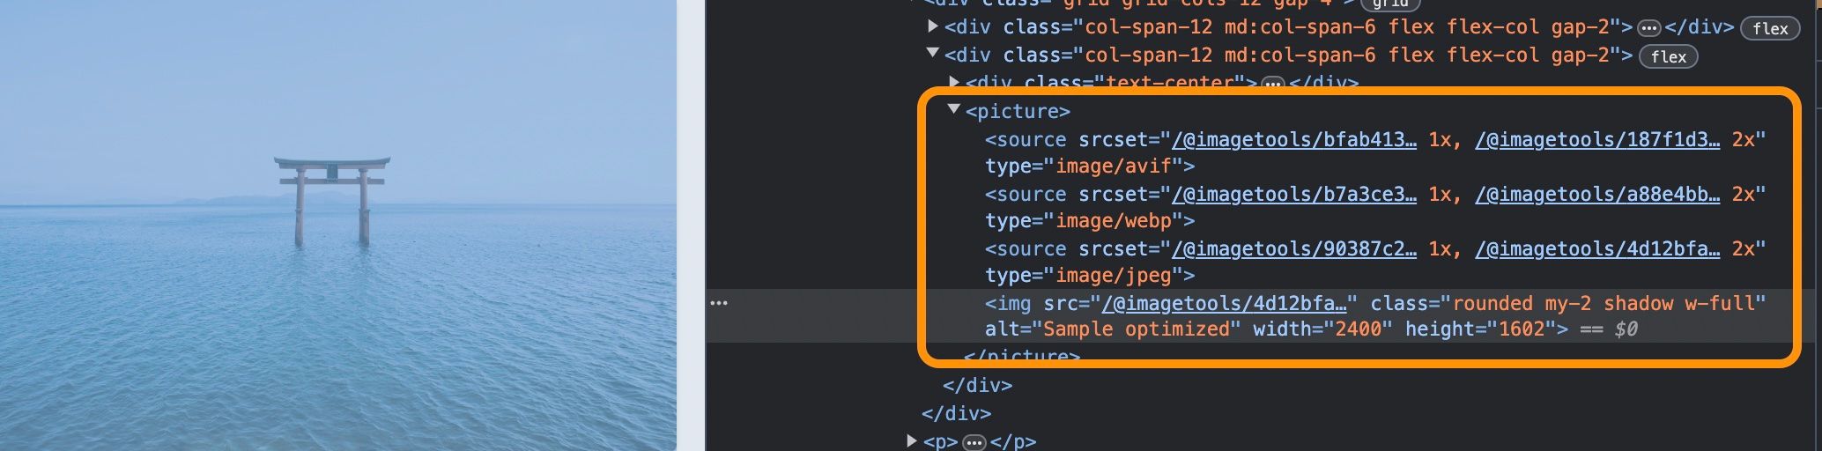Open the jpeg 1x link imagetools/90387c2
1822x451 pixels.
pos(1294,248)
